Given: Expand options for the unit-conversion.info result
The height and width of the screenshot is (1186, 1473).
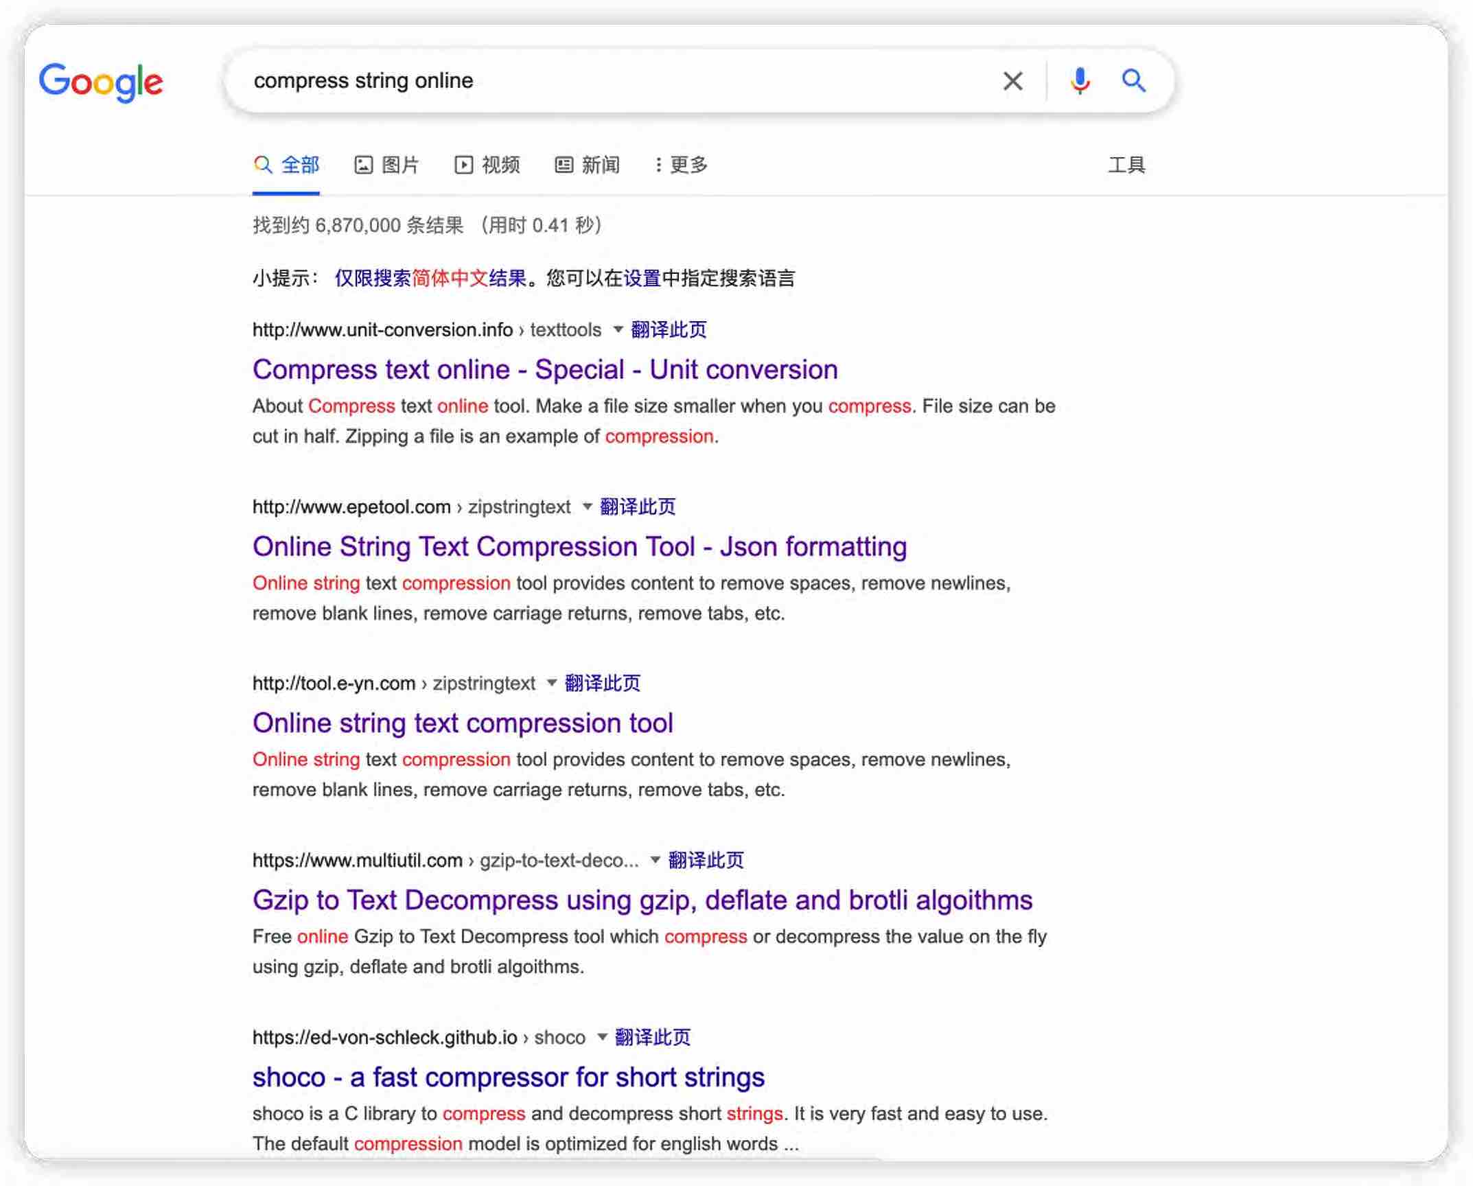Looking at the screenshot, I should (617, 331).
